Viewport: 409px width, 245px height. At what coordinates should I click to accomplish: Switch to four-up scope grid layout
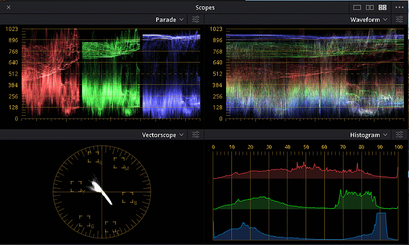tap(382, 7)
